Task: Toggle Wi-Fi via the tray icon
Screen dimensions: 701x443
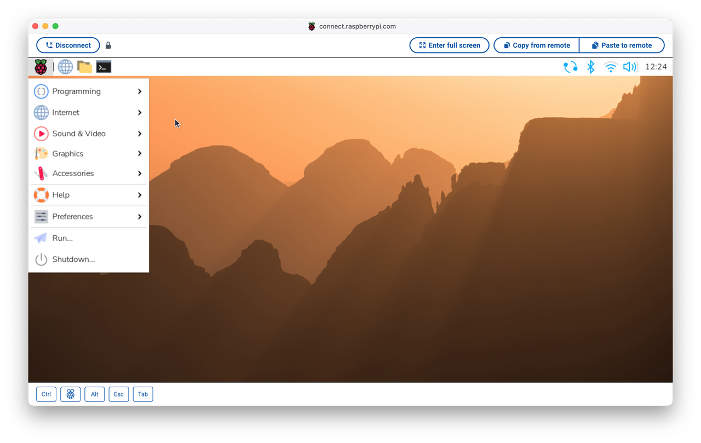Action: [610, 66]
